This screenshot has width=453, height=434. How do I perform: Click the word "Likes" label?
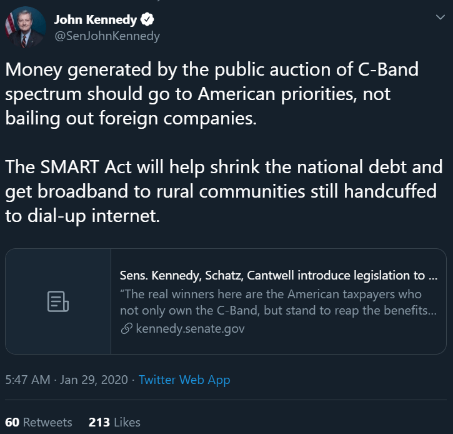point(127,422)
